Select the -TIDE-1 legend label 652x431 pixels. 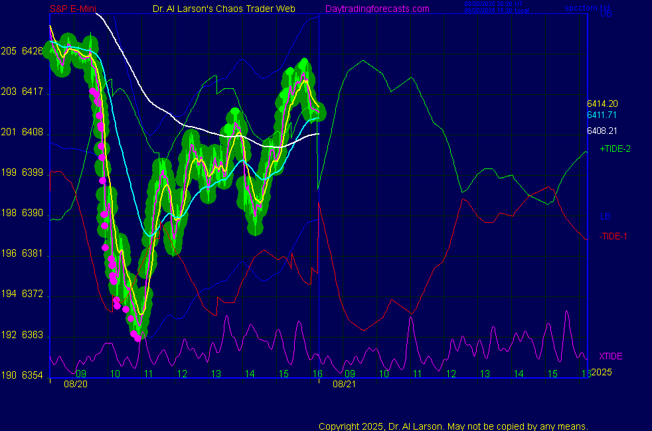pos(613,237)
